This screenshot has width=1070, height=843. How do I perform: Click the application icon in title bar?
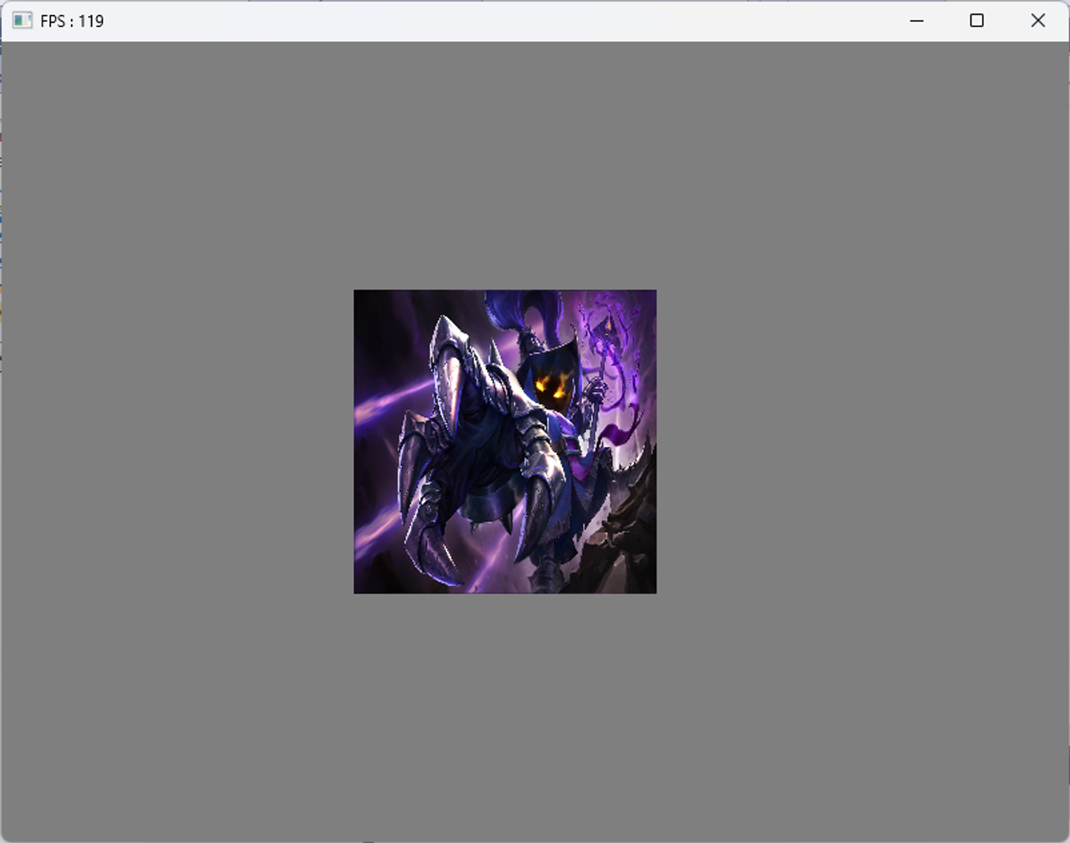point(22,21)
